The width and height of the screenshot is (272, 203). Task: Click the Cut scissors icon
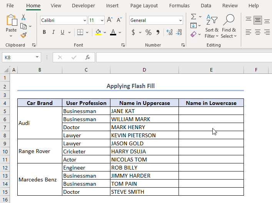point(23,17)
